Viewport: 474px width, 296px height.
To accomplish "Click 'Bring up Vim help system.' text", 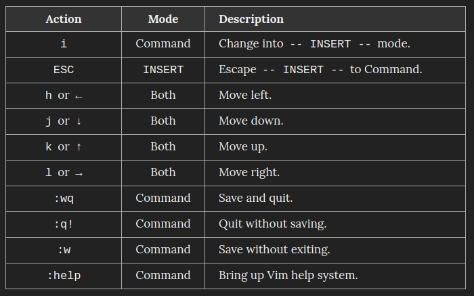I will coord(288,276).
